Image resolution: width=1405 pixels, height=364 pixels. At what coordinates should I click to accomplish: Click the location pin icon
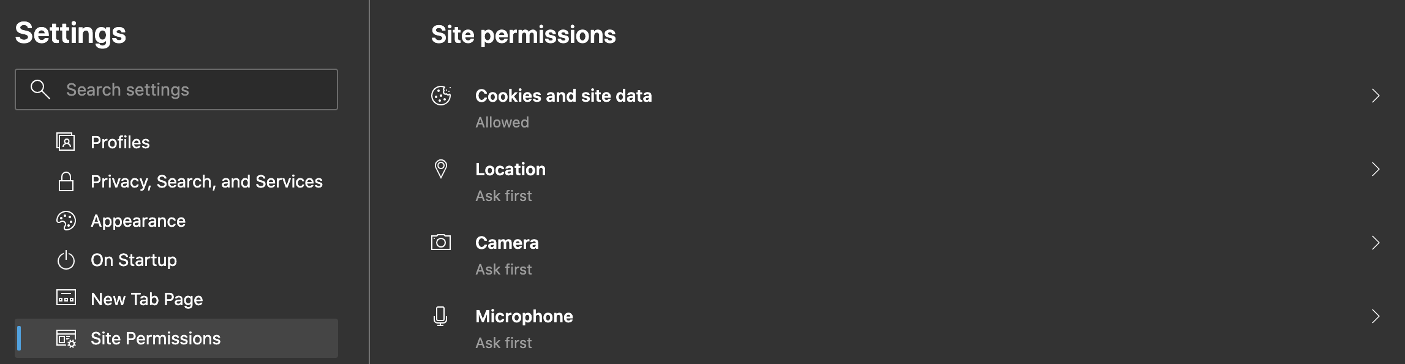pos(441,169)
